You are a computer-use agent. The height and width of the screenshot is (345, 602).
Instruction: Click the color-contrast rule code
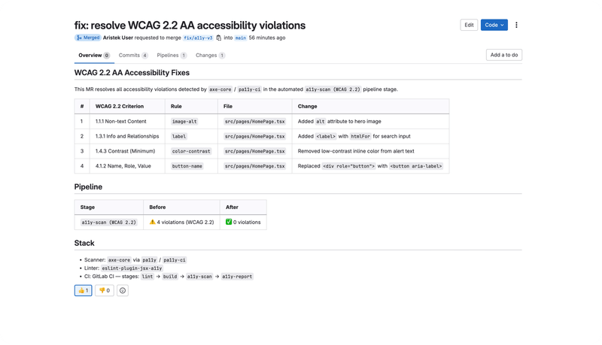191,151
